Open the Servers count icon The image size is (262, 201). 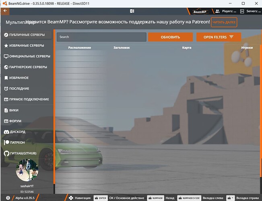[x=242, y=11]
